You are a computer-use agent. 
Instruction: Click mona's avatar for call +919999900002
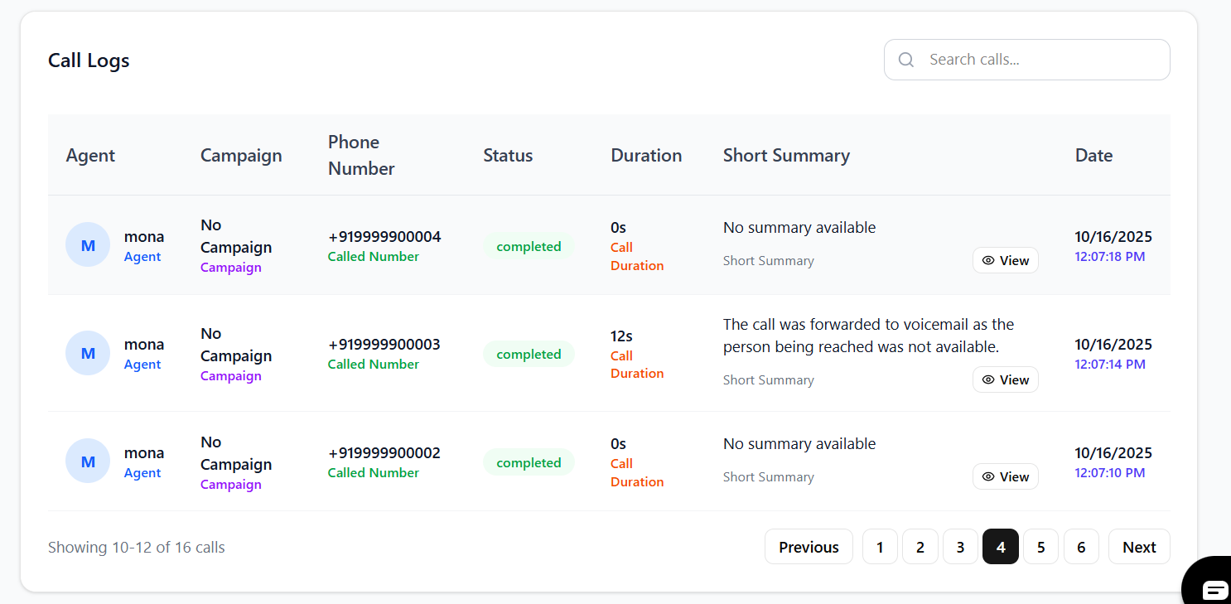(x=88, y=461)
